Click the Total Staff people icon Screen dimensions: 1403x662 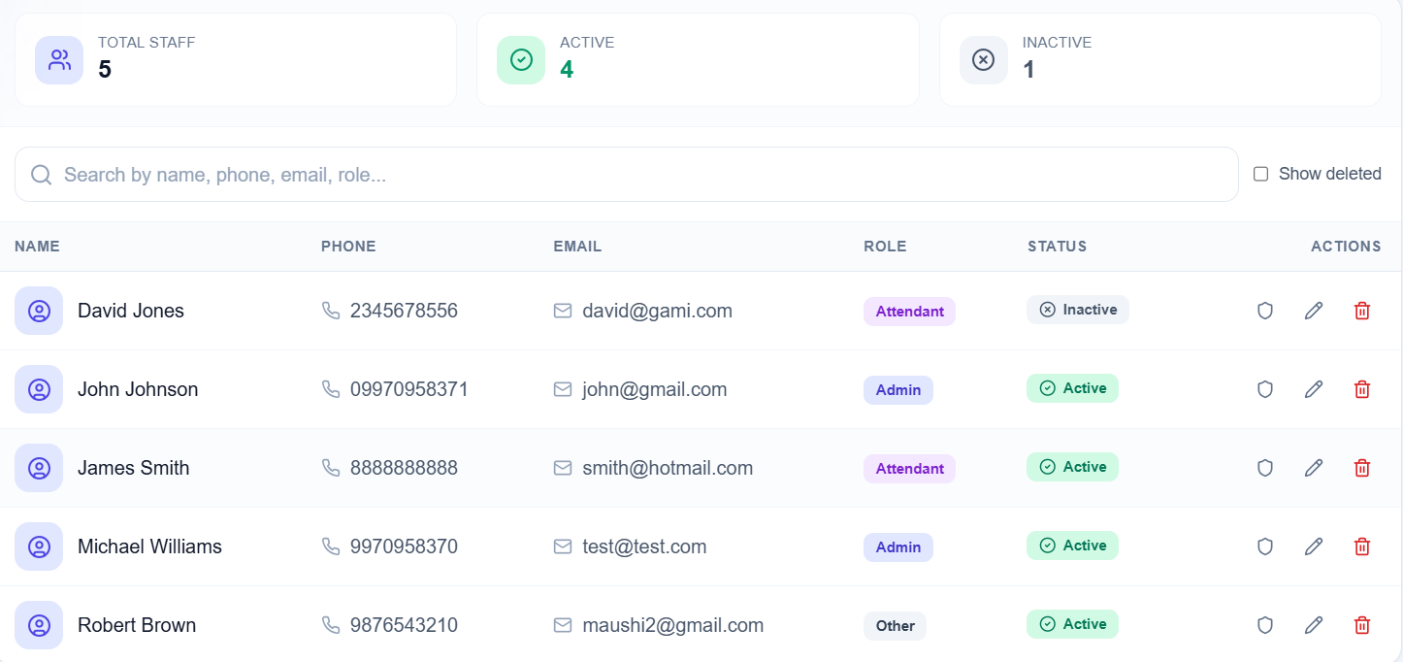pyautogui.click(x=58, y=59)
